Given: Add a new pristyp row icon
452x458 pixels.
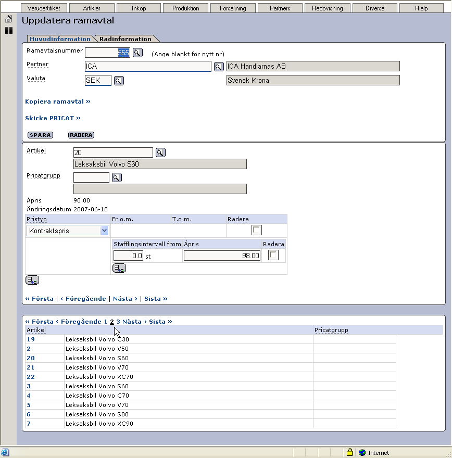Looking at the screenshot, I should (x=32, y=280).
